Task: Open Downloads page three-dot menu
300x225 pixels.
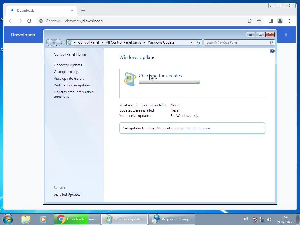Action: click(x=286, y=35)
